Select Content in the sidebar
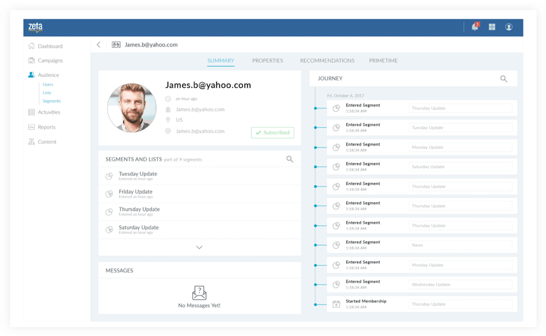This screenshot has height=336, width=546. (x=47, y=142)
